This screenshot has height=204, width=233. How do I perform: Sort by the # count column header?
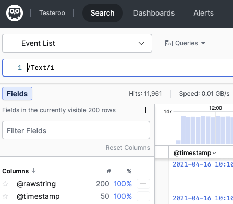pos(109,171)
